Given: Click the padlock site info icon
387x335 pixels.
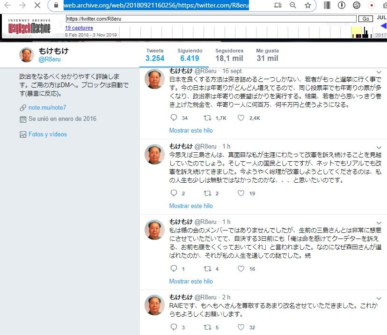Looking at the screenshot, I should 56,5.
